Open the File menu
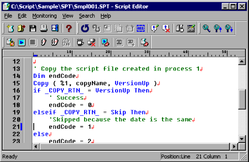Image resolution: width=249 pixels, height=162 pixels. 8,16
